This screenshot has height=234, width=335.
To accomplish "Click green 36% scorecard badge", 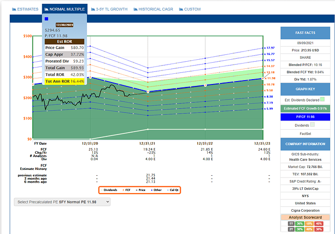I will (300, 224).
